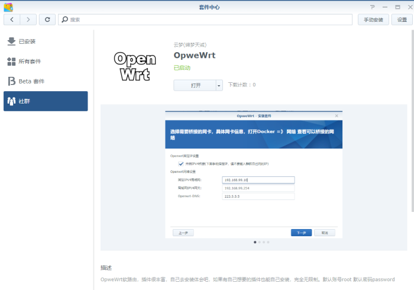Click the developer name 云梦(绮梦天诚)
Screen dimensions: 414x290
[190, 45]
